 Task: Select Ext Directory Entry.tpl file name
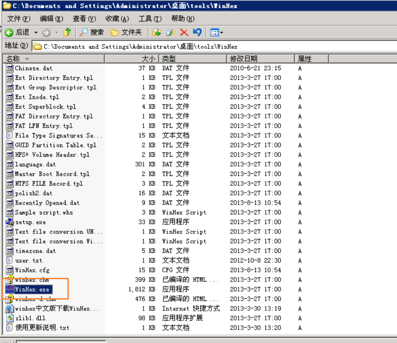click(x=54, y=78)
